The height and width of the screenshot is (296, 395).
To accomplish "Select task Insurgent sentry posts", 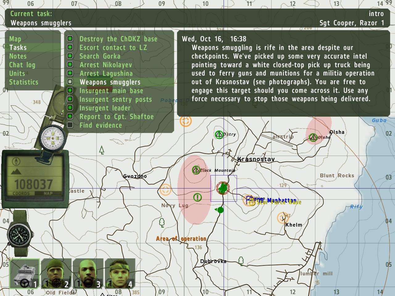I will coord(116,99).
